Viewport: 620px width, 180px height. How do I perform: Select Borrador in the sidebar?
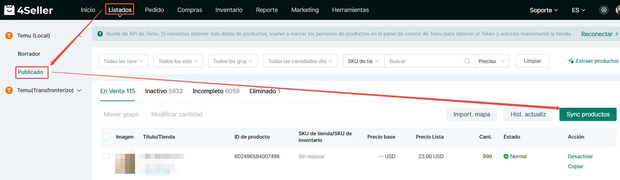pyautogui.click(x=29, y=54)
